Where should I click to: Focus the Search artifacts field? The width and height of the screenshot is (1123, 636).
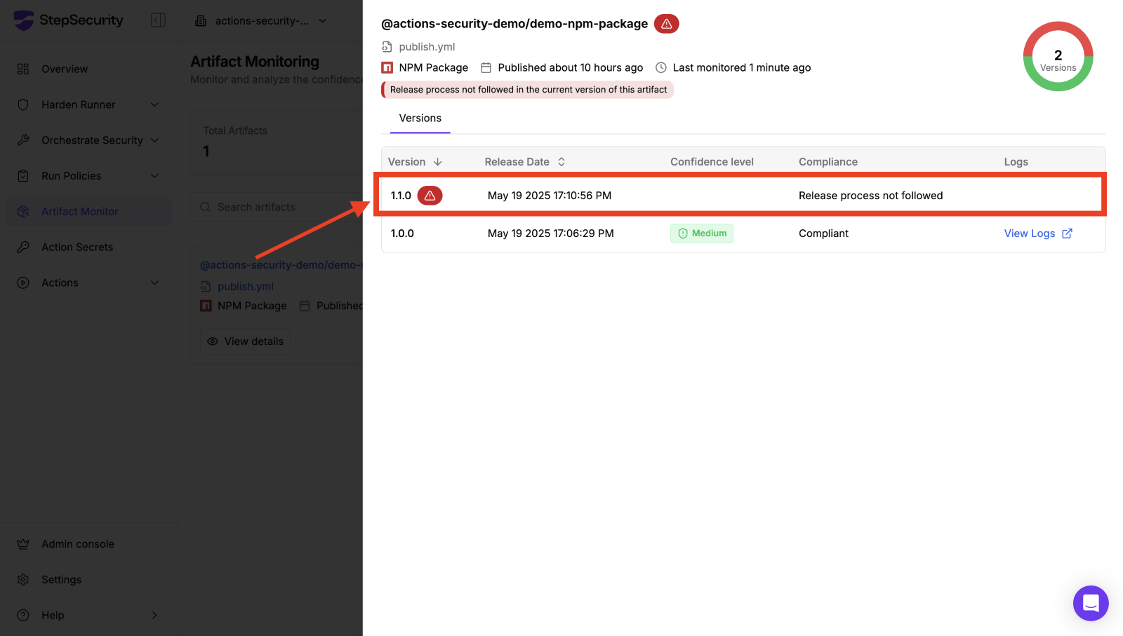tap(277, 208)
